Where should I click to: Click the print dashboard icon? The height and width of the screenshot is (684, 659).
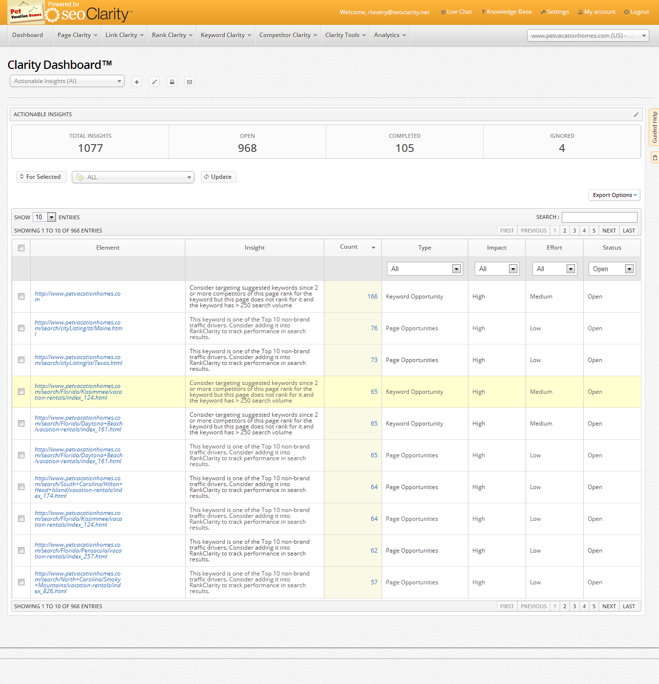172,82
